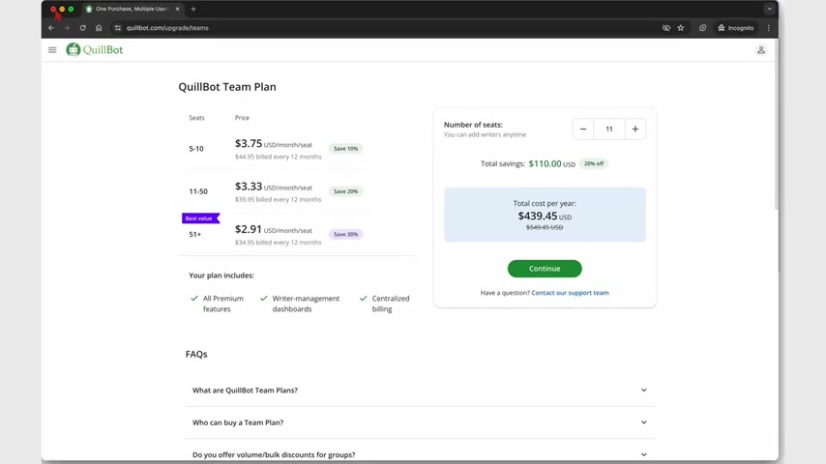Screen dimensions: 826x464
Task: Click the $44.95 billed every 12 months text
Action: [x=279, y=157]
